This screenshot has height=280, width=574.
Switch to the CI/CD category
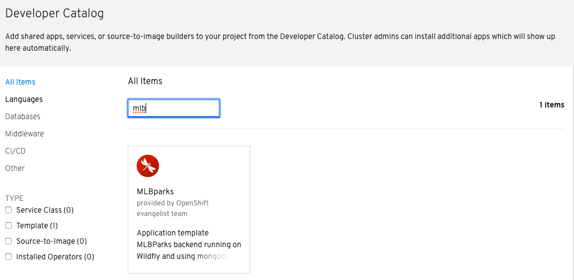[x=16, y=151]
